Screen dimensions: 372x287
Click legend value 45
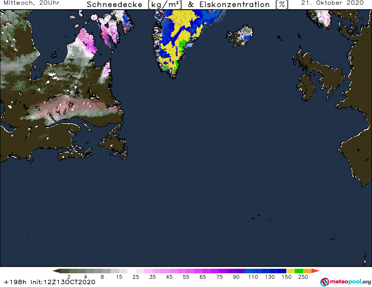click(169, 277)
